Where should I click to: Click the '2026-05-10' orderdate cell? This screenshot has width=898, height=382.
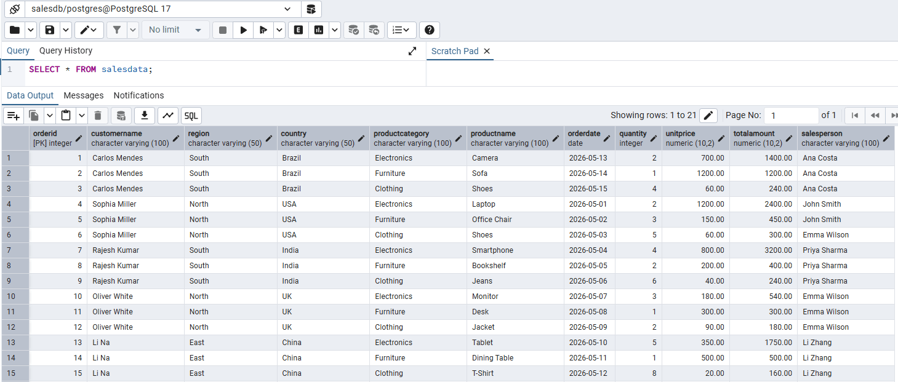(588, 343)
